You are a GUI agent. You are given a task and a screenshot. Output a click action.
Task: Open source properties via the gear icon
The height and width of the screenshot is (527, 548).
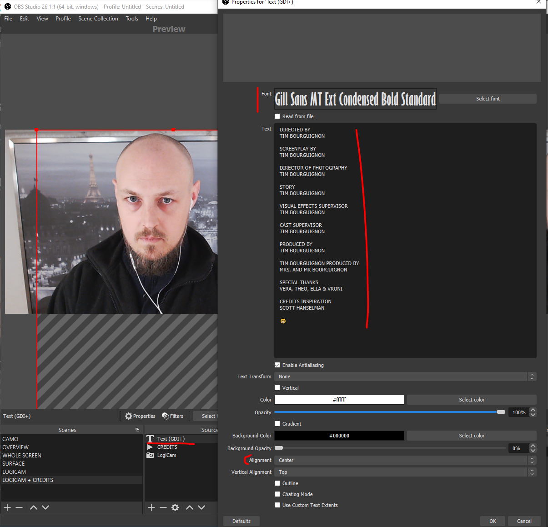pos(175,507)
